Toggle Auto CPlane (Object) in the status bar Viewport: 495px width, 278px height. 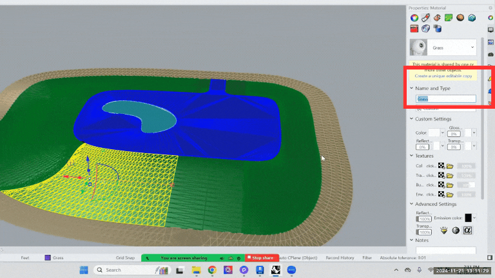pyautogui.click(x=298, y=258)
